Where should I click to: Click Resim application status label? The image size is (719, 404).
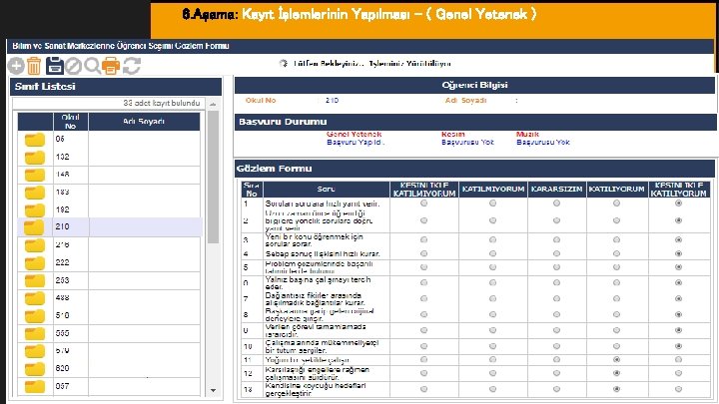pyautogui.click(x=453, y=135)
